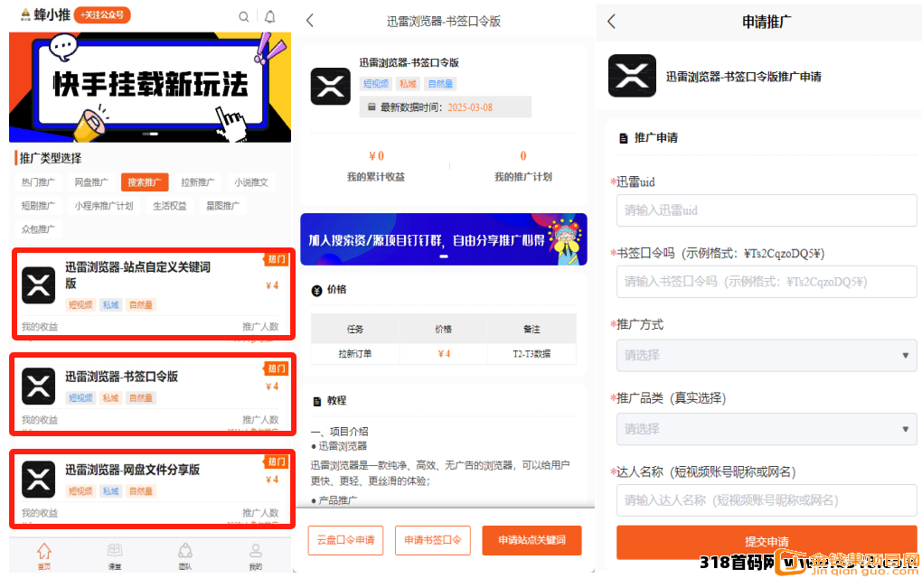This screenshot has height=578, width=922.
Task: Open notifications bell icon
Action: tap(269, 16)
